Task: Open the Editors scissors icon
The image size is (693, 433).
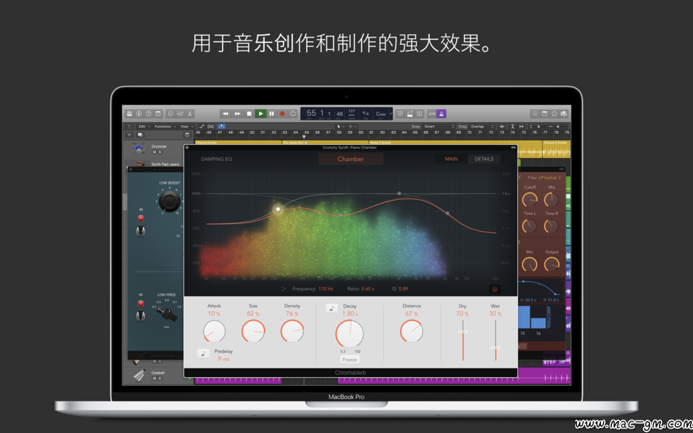Action: [190, 113]
